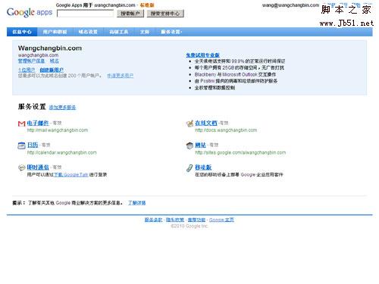This screenshot has width=379, height=284.
Task: Open the 日历 calendar service link
Action: (x=33, y=145)
